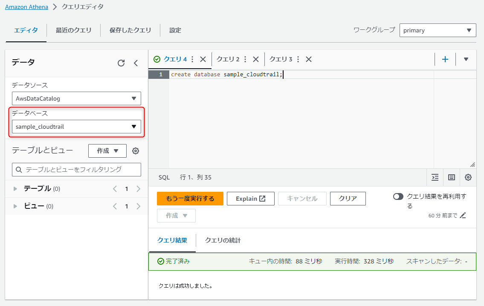The height and width of the screenshot is (306, 484).
Task: Open the keyboard shortcuts icon
Action: [x=451, y=177]
